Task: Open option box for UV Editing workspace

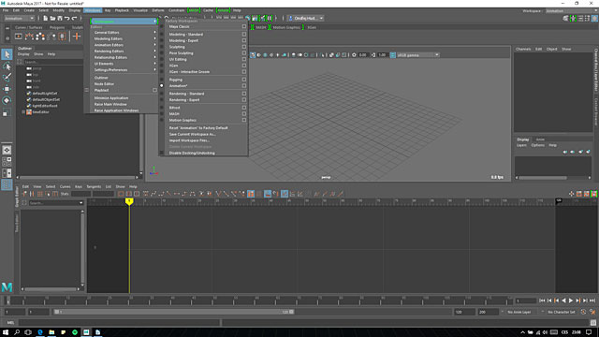Action: tap(244, 60)
